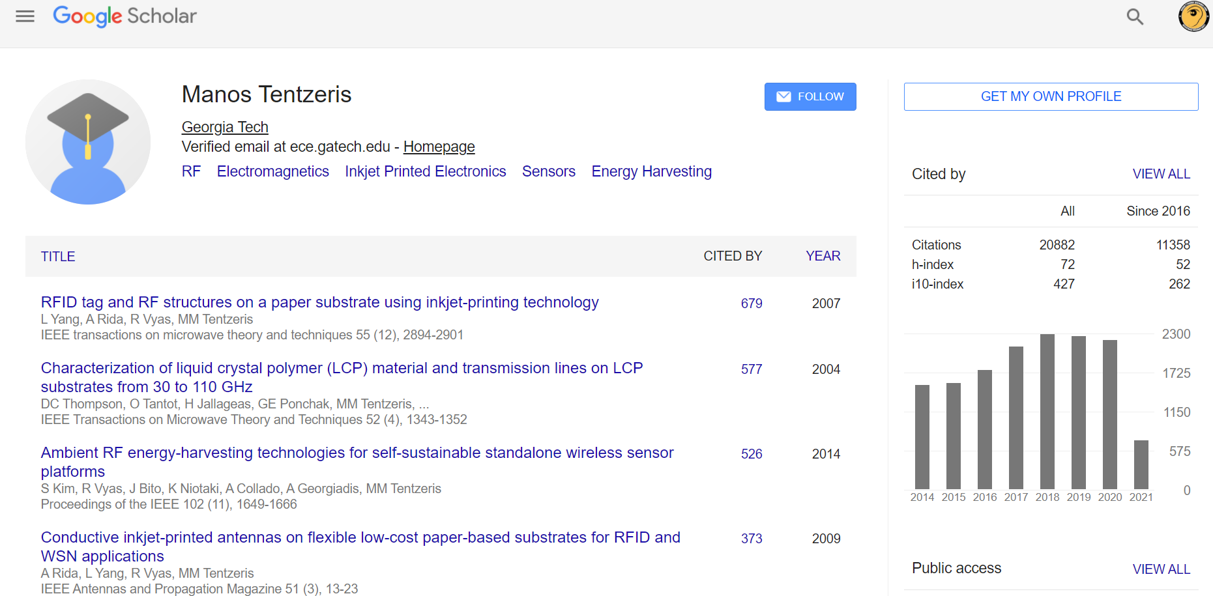Sort publications by Title column
The width and height of the screenshot is (1213, 596).
(x=58, y=257)
